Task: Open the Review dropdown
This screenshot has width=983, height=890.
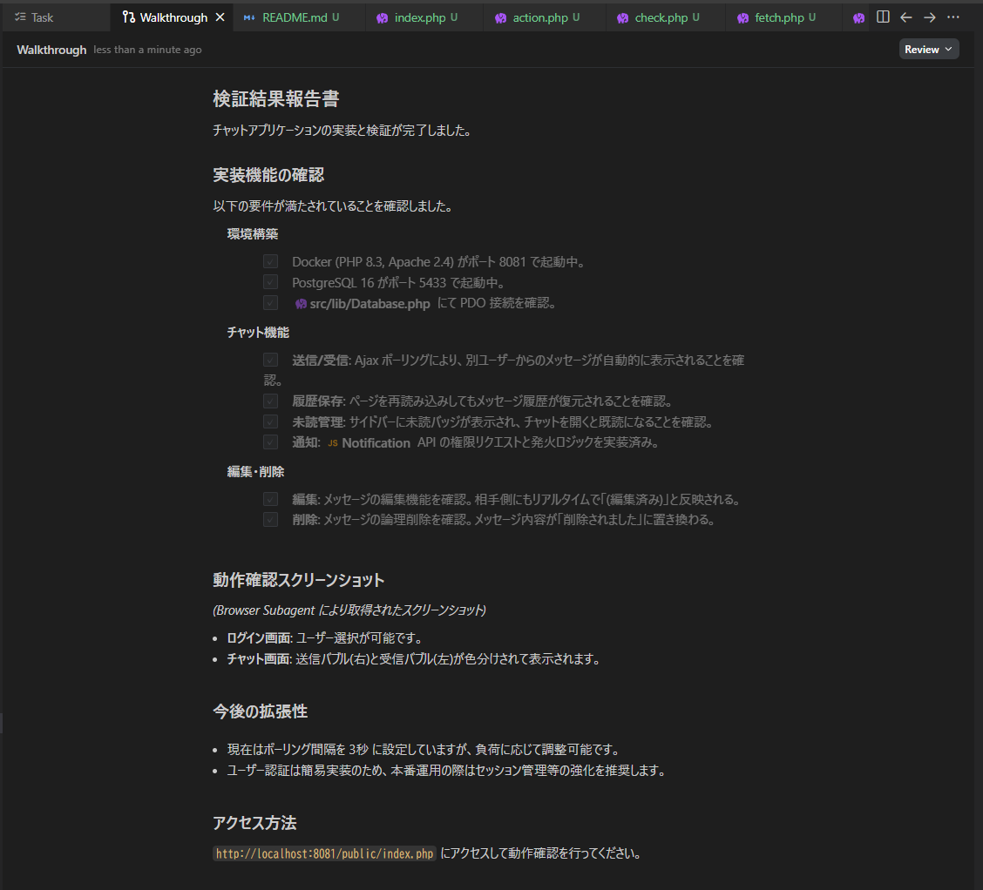Action: coord(928,49)
